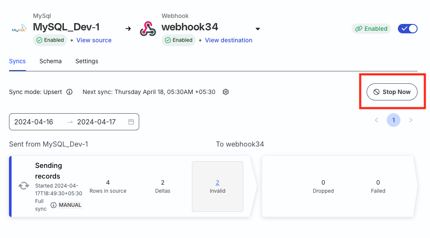This screenshot has width=430, height=238.
Task: Click the arrow between source and destination
Action: [128, 29]
